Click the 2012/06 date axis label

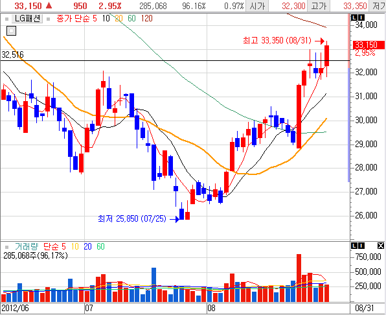point(16,308)
